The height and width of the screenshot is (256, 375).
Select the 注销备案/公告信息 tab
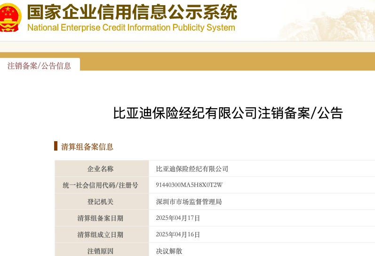click(x=40, y=66)
